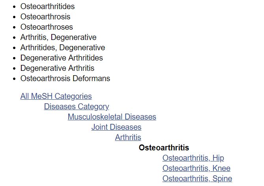Click the Osteoarthritides entry term
This screenshot has height=186, width=264.
point(47,6)
